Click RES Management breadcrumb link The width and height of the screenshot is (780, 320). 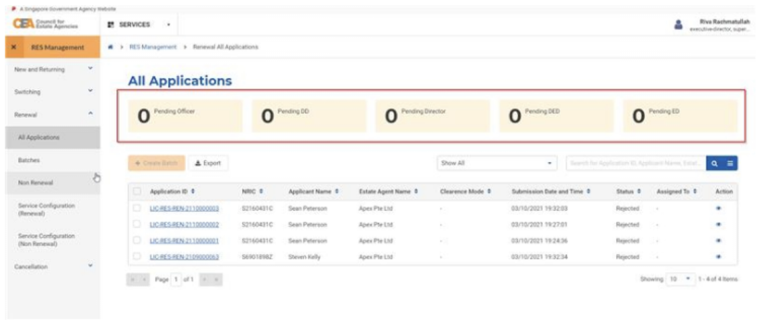(x=153, y=46)
